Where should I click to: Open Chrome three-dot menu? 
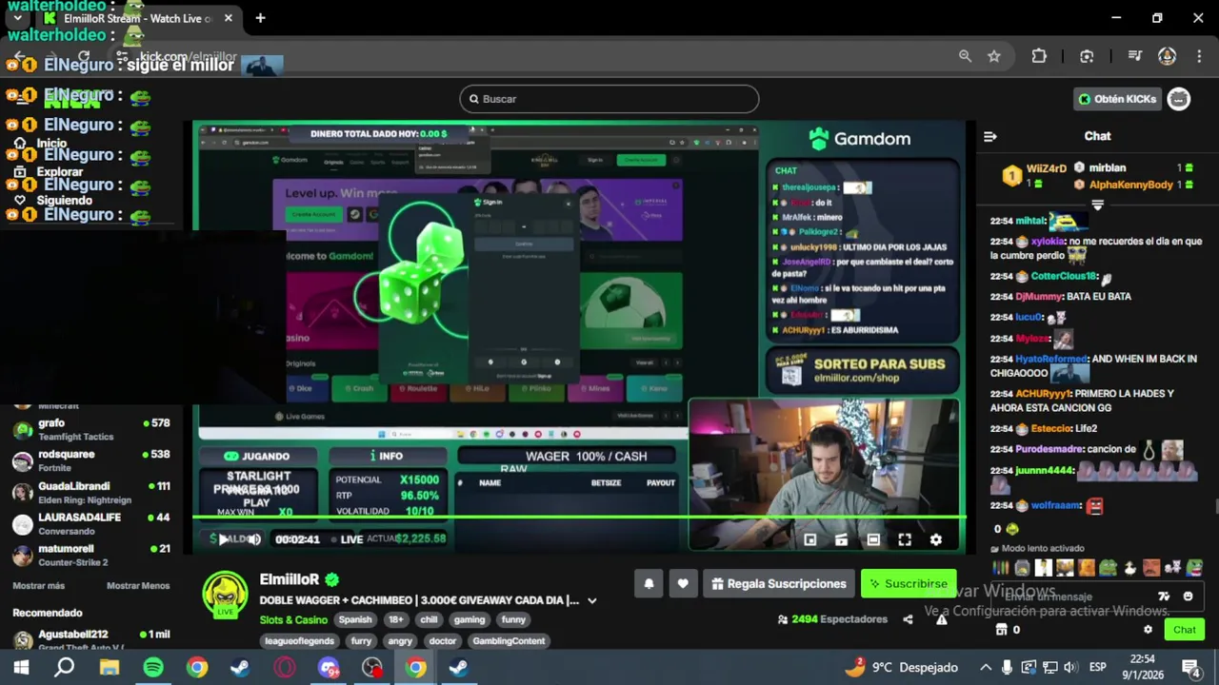tap(1198, 56)
